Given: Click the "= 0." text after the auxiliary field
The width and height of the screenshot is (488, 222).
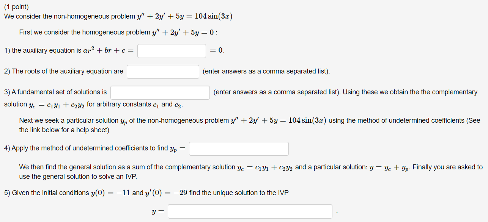Looking at the screenshot, I should click(x=217, y=51).
